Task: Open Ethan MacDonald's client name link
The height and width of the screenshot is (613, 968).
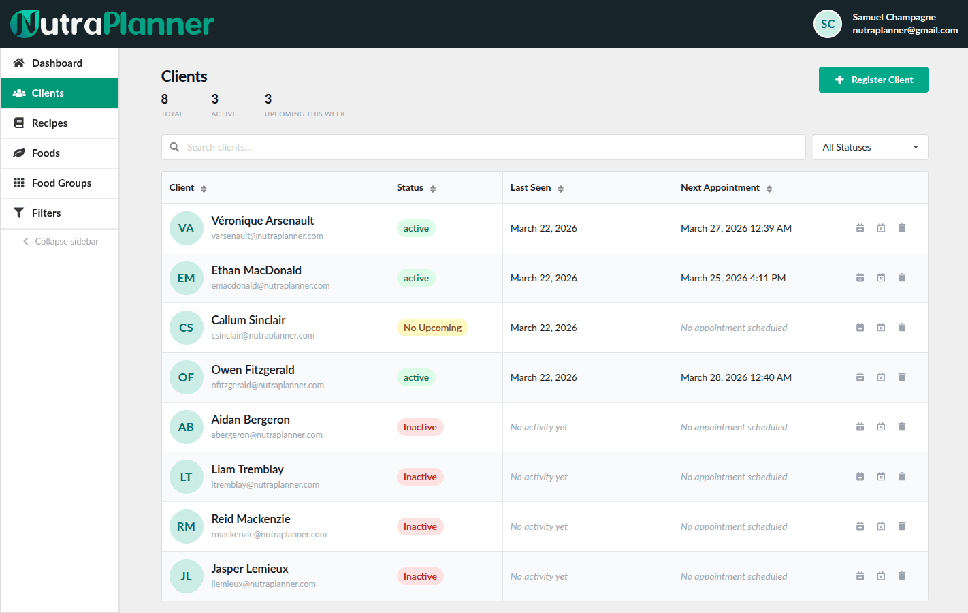Action: click(x=256, y=270)
